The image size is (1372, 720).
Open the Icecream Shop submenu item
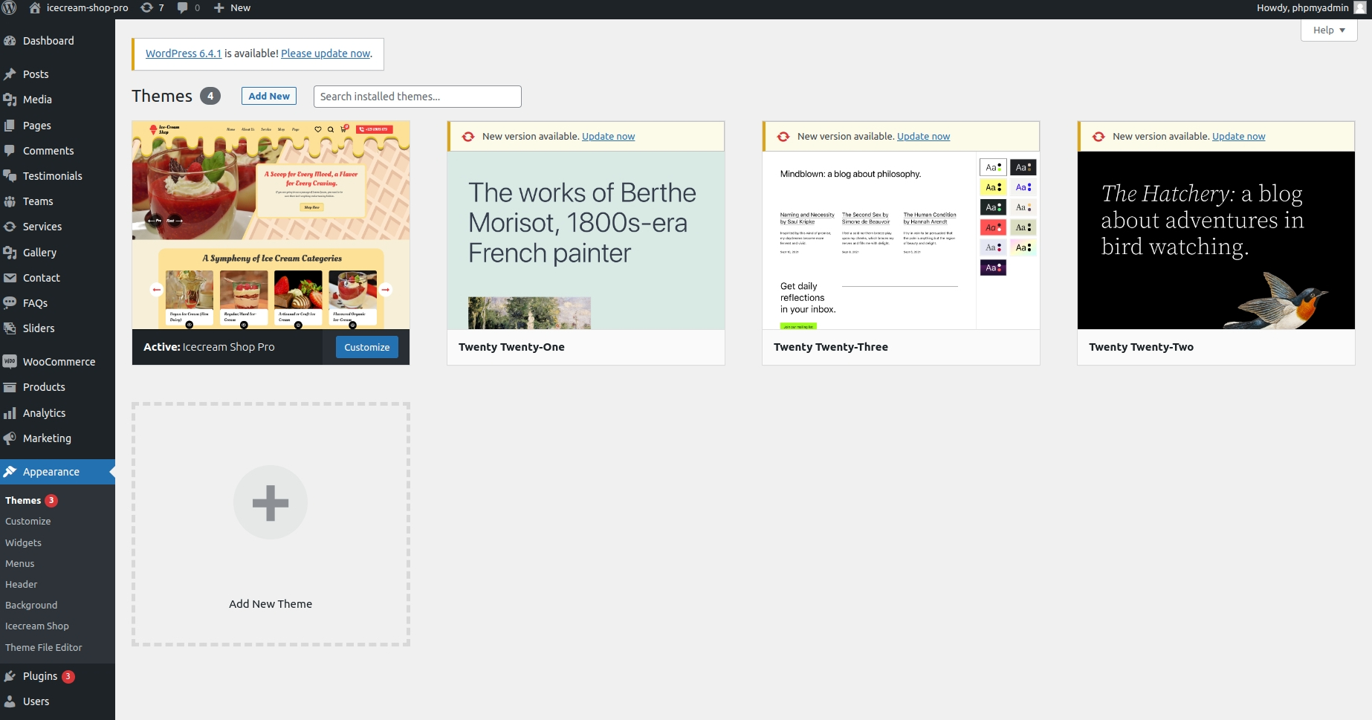click(x=37, y=626)
